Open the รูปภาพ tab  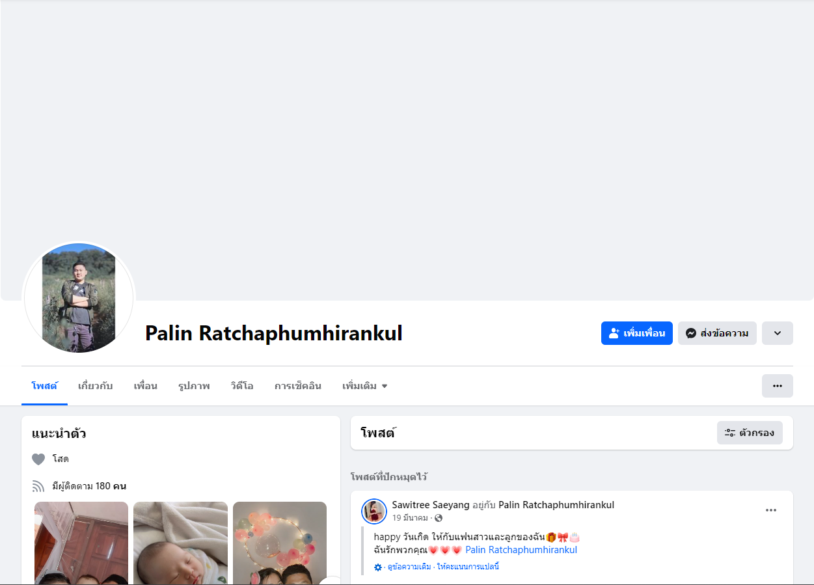194,386
